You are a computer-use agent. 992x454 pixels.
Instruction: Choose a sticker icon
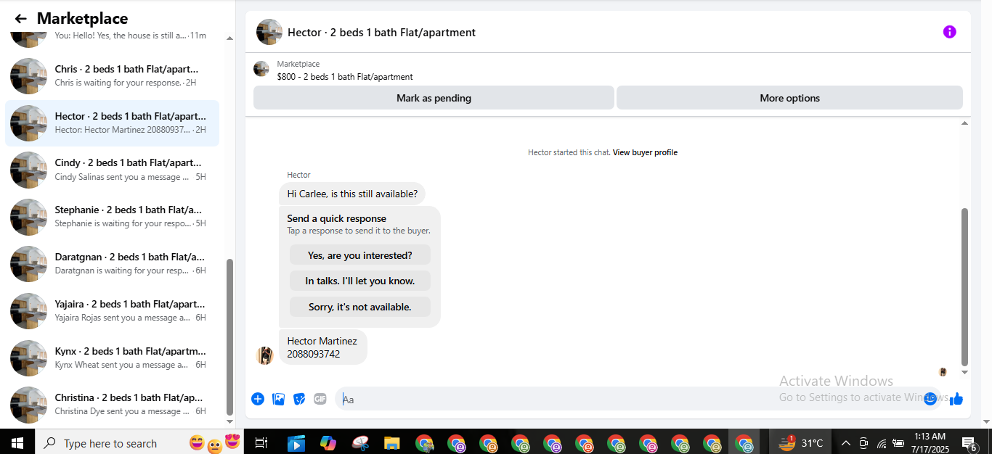[x=299, y=399]
